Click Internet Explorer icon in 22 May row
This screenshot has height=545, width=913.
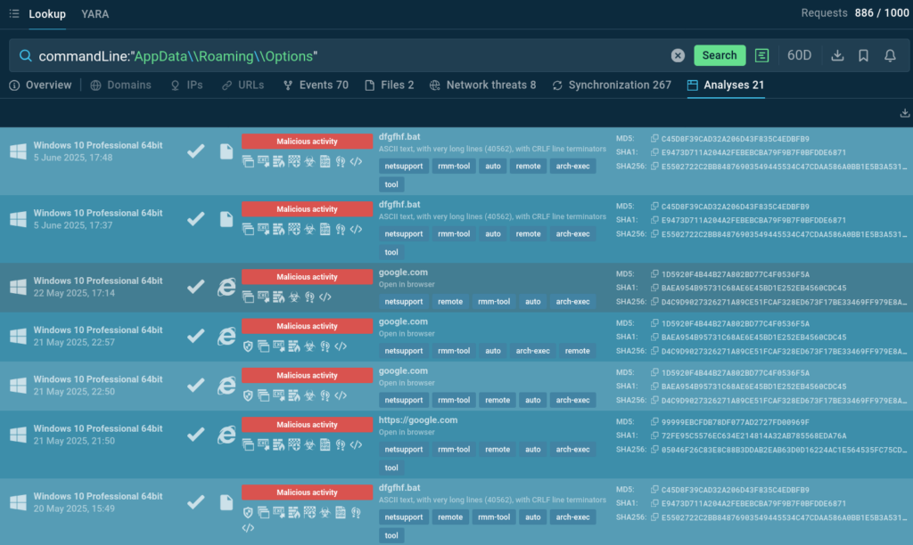(227, 287)
